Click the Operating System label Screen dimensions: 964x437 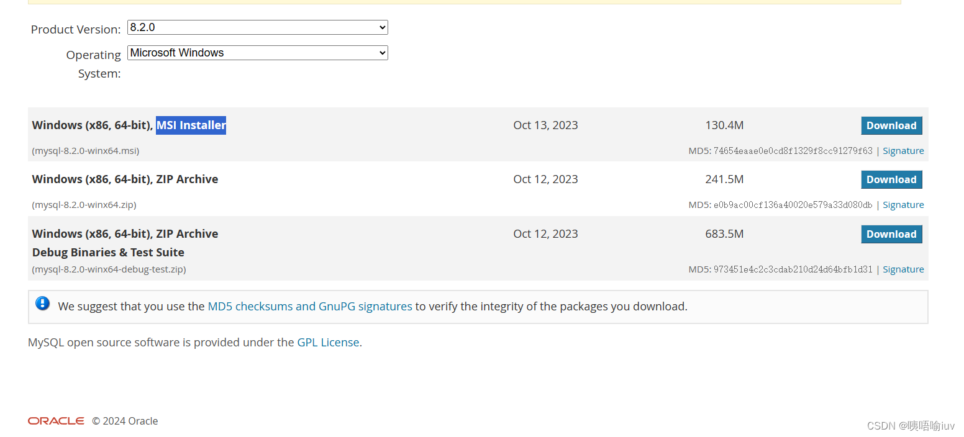tap(93, 64)
